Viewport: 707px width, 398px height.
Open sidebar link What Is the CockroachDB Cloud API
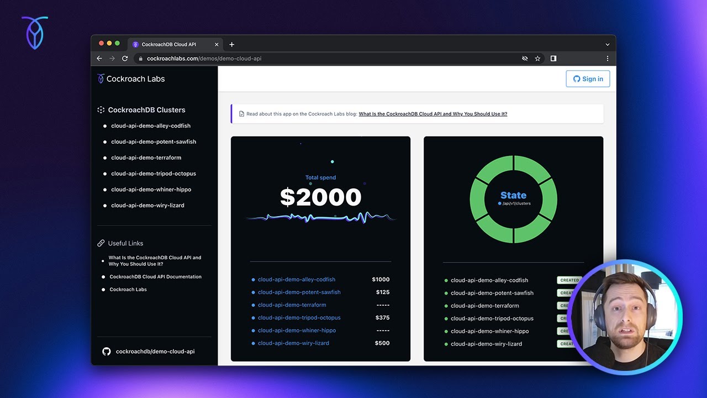[x=155, y=261]
